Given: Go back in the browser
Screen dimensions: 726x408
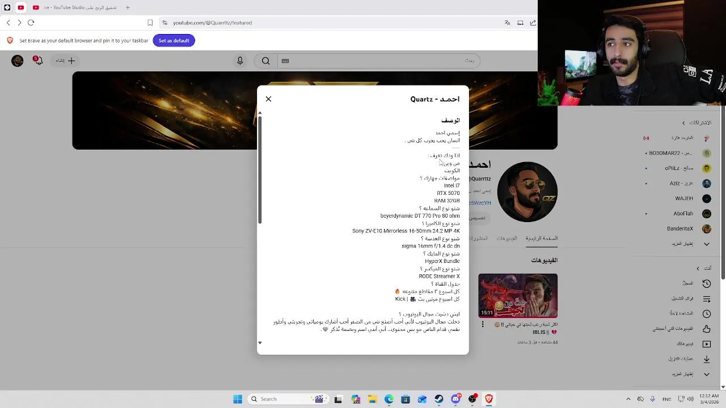Looking at the screenshot, I should [8, 23].
